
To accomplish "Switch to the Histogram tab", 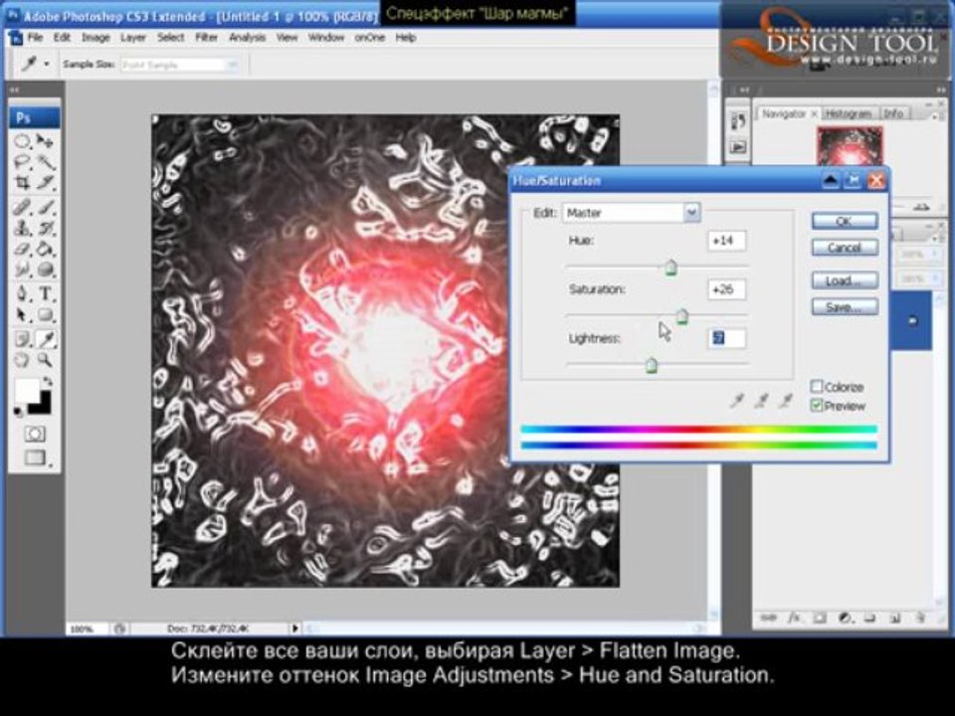I will tap(848, 113).
